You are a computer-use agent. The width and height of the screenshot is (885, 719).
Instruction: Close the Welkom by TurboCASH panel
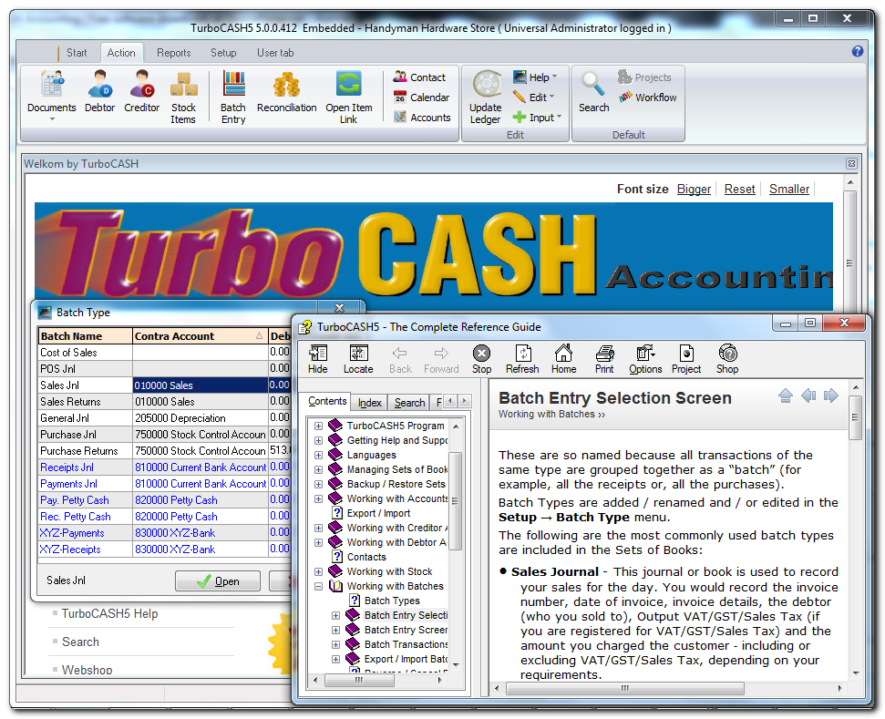[x=851, y=164]
